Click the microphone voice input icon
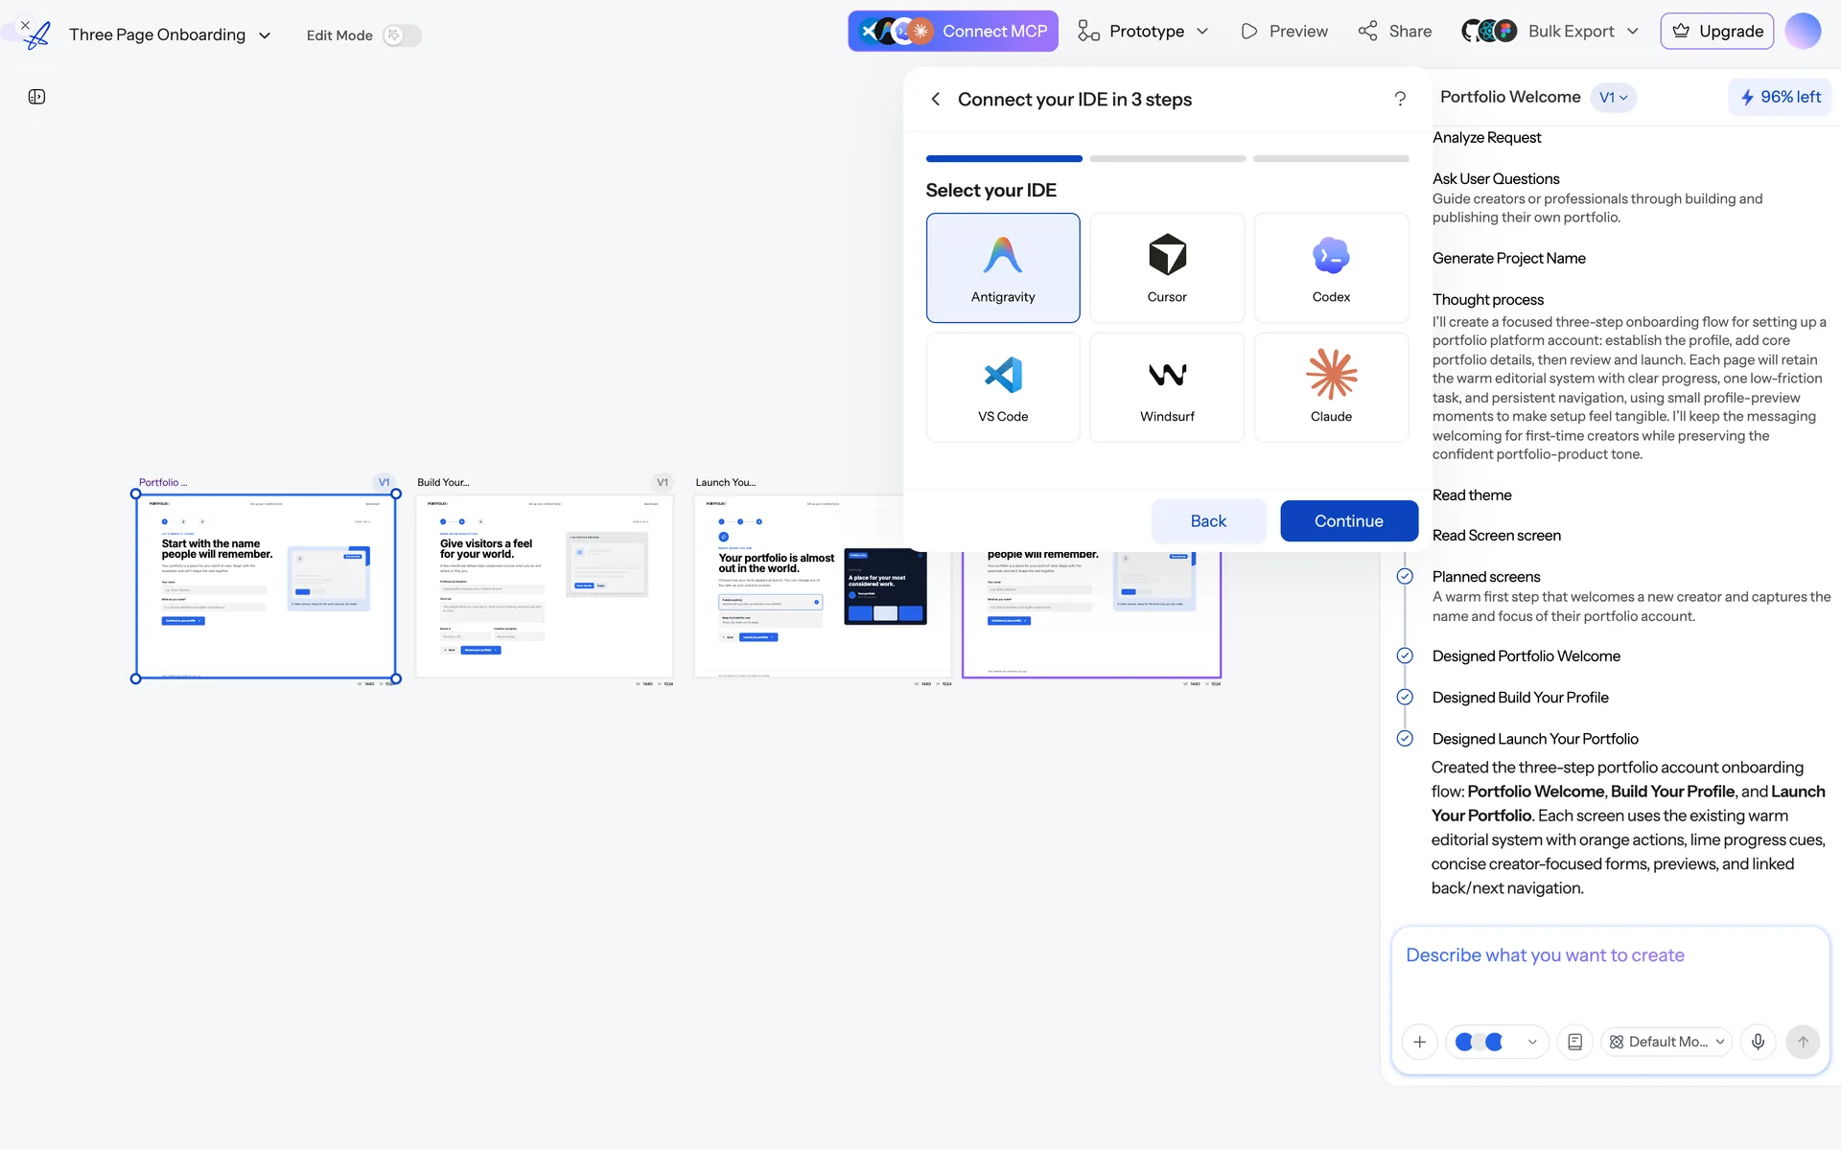 [1758, 1042]
